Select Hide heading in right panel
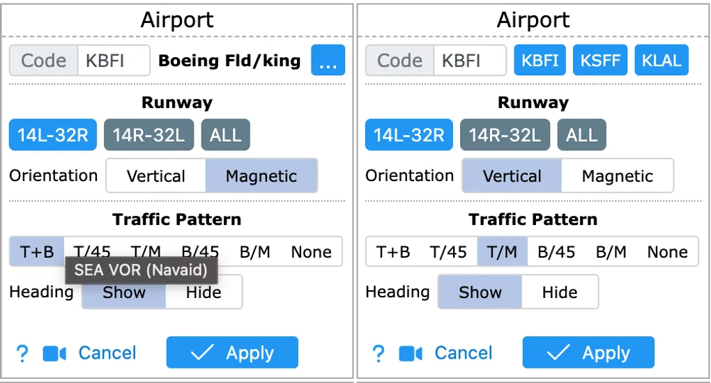Image resolution: width=711 pixels, height=383 pixels. click(559, 292)
